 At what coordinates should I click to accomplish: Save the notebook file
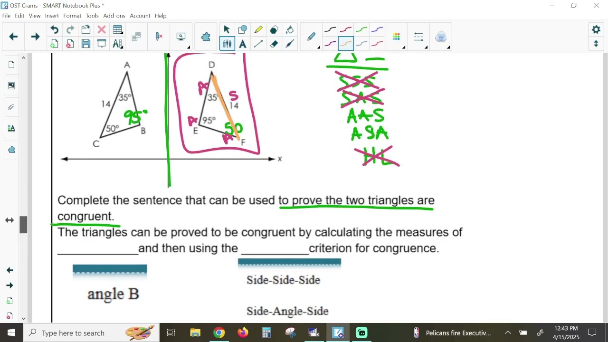tap(85, 44)
